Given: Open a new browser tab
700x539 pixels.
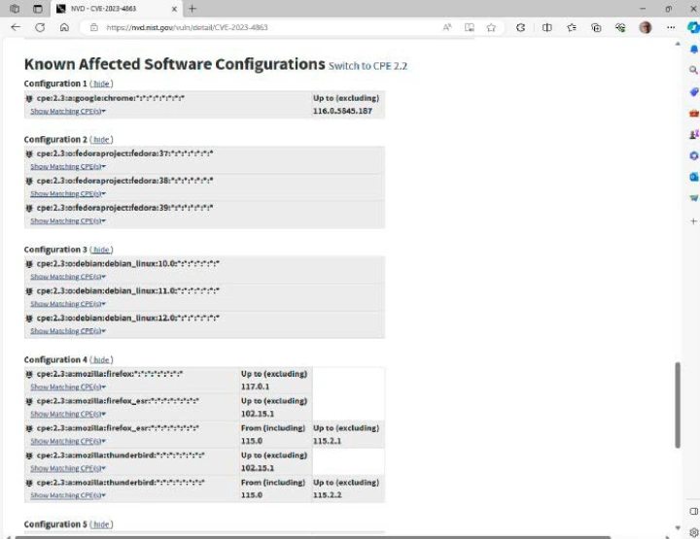Looking at the screenshot, I should pos(192,9).
